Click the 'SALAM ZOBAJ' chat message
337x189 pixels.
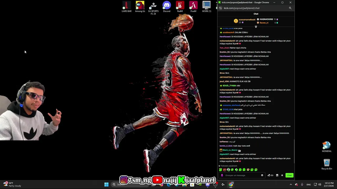(x=241, y=33)
